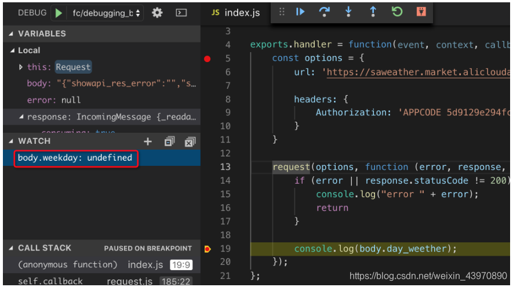
Task: Click the request call on line 13
Action: click(x=291, y=167)
